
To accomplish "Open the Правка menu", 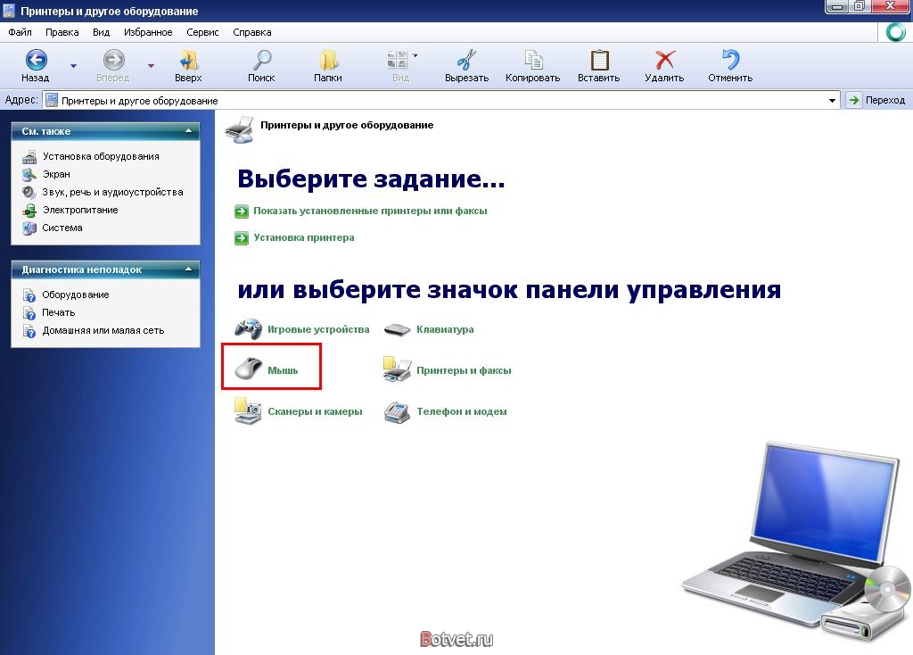I will click(62, 32).
